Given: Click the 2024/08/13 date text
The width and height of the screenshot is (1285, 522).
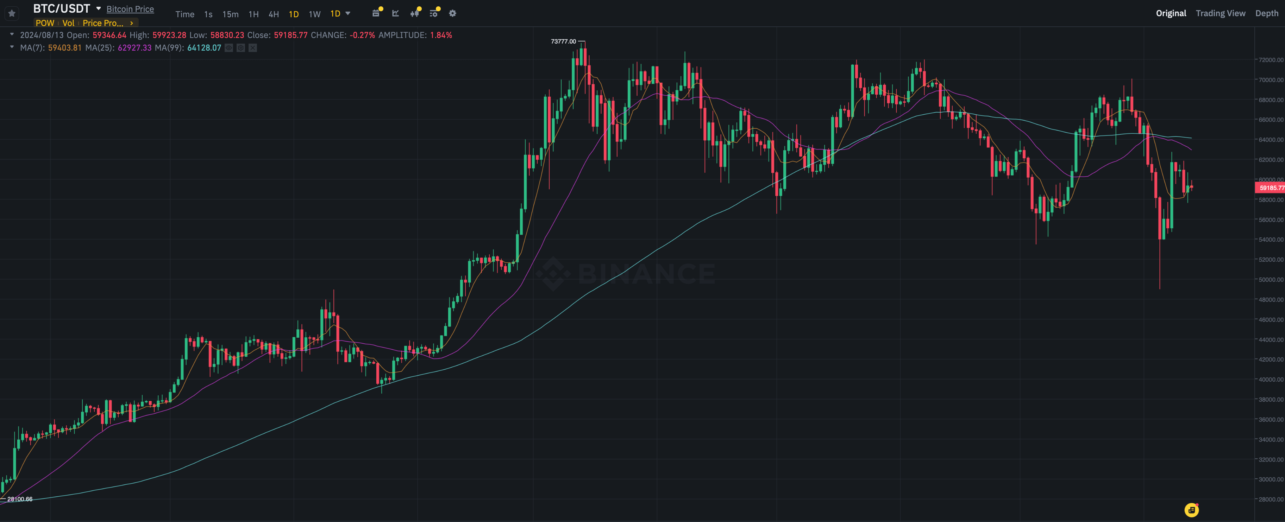Looking at the screenshot, I should pyautogui.click(x=42, y=35).
